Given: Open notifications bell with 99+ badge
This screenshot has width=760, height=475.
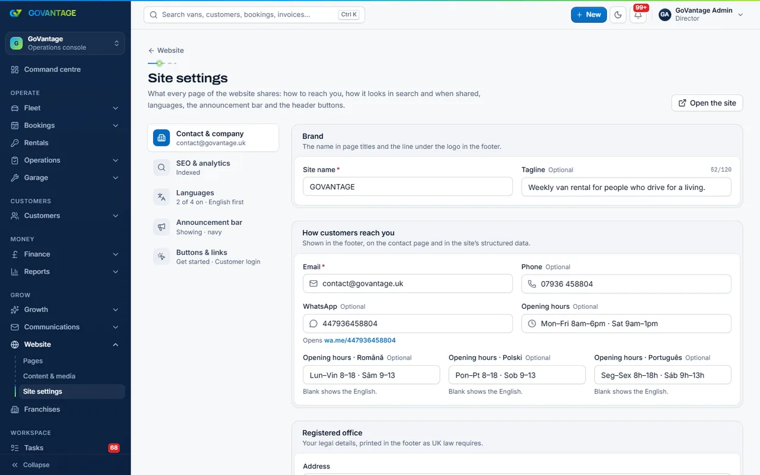Looking at the screenshot, I should pos(638,15).
